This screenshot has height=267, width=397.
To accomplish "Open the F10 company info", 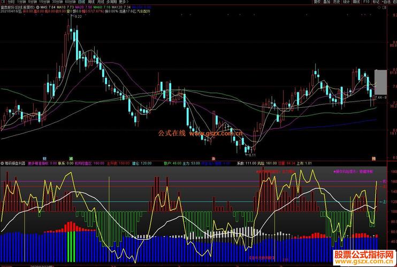I will pyautogui.click(x=366, y=2).
